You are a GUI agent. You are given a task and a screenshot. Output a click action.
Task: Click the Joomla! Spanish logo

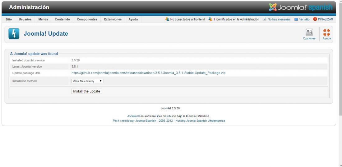tap(301, 7)
